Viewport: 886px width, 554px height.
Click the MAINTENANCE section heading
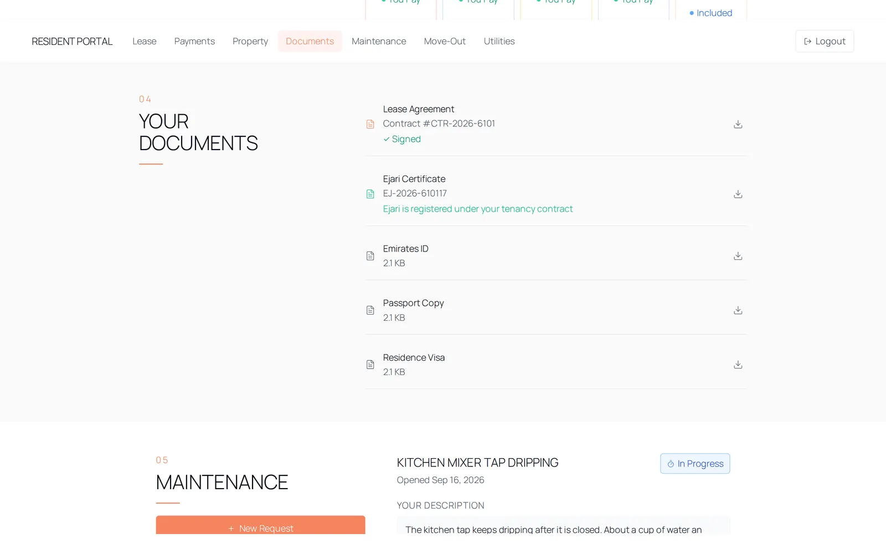[222, 483]
